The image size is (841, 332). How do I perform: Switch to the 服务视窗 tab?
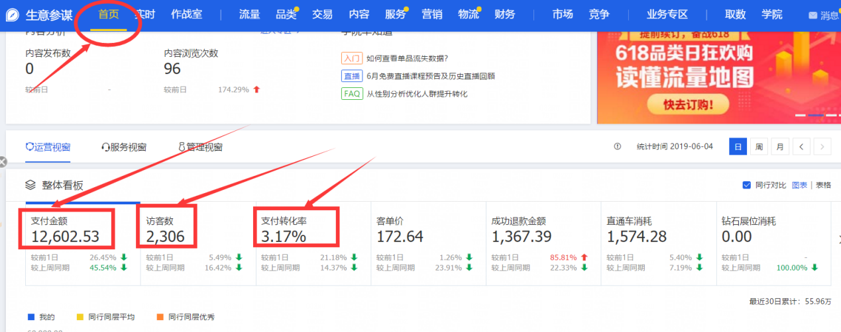[x=124, y=147]
